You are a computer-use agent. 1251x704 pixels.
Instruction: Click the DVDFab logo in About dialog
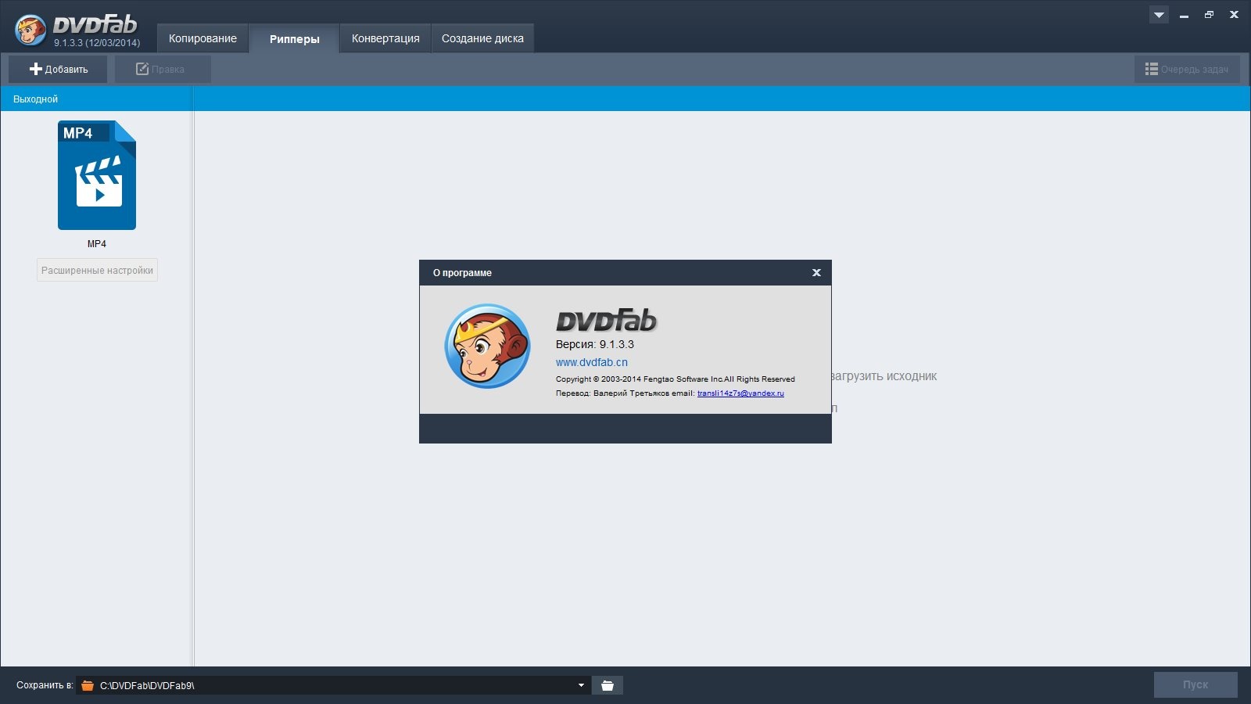607,320
